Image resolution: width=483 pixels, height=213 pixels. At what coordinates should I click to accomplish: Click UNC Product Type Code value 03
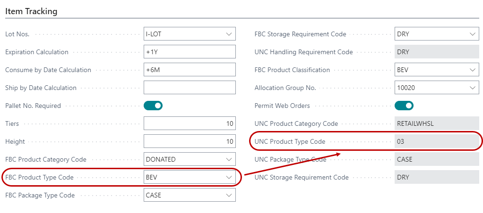tap(436, 141)
